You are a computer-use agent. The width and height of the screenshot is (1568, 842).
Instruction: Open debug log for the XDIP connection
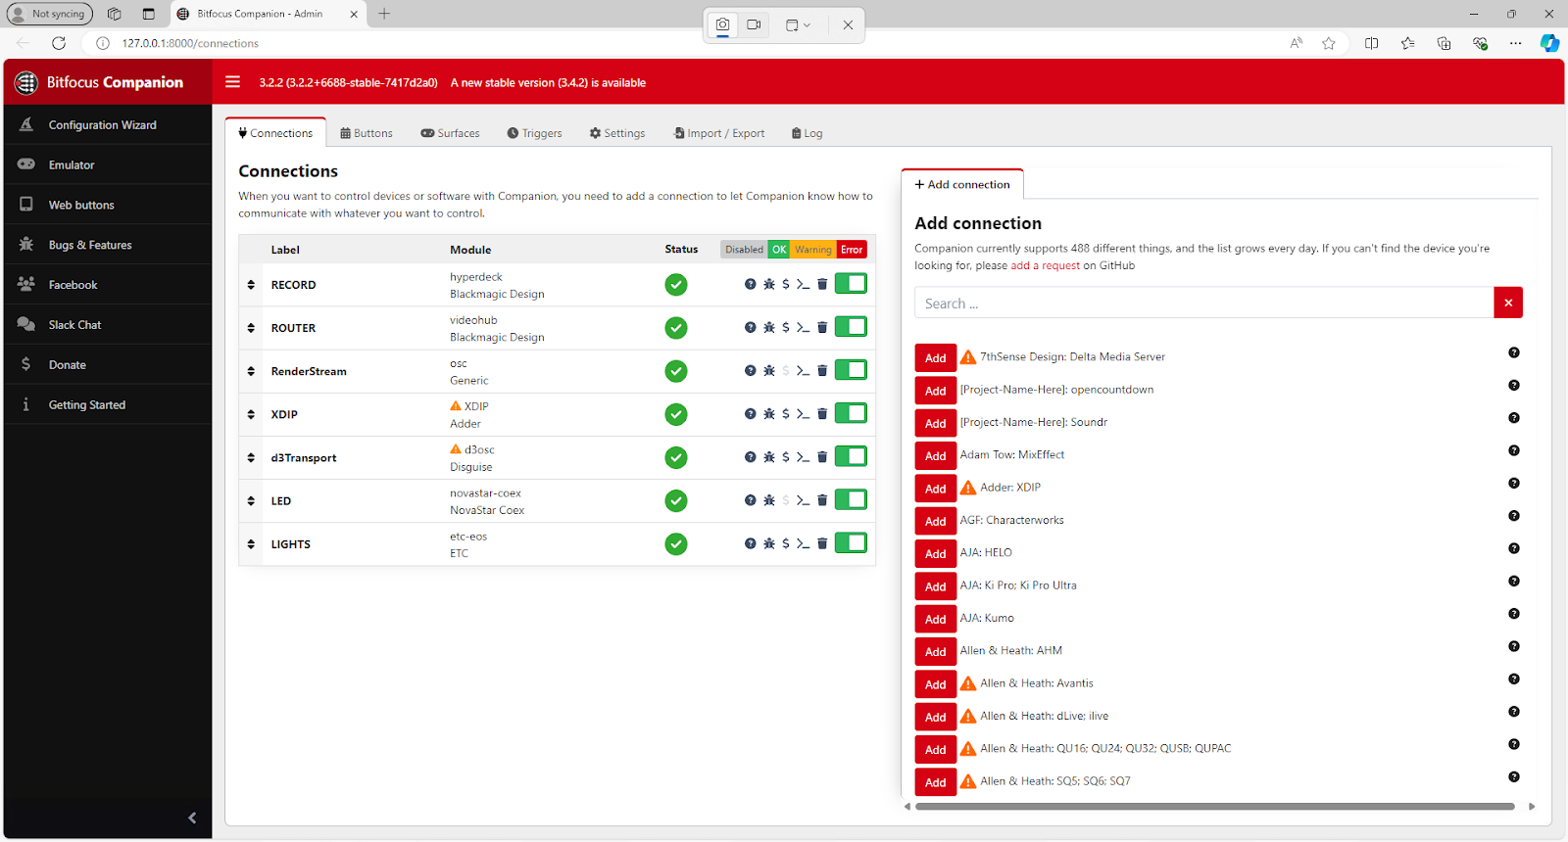coord(769,414)
